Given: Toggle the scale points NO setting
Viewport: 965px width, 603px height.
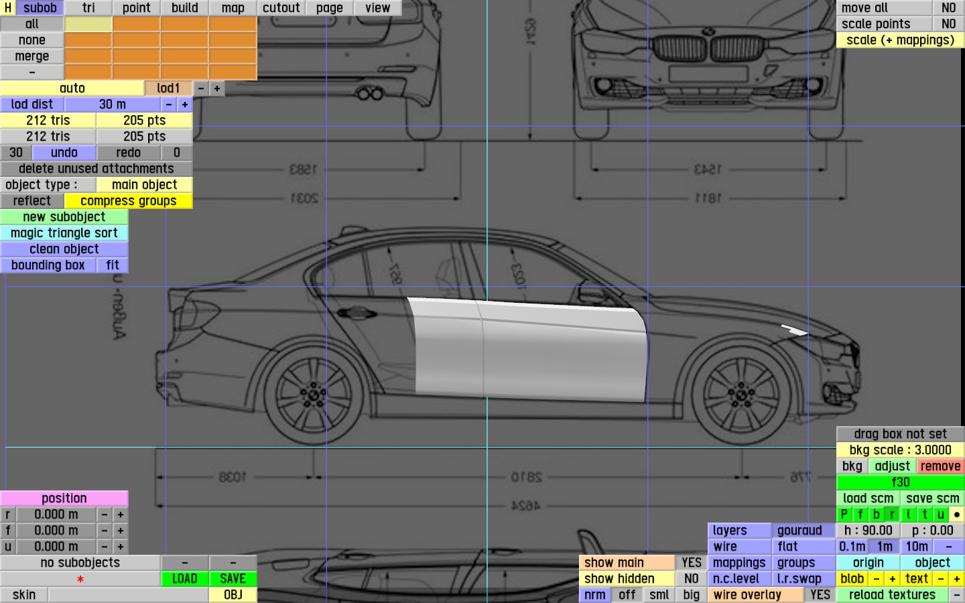Looking at the screenshot, I should [x=949, y=24].
